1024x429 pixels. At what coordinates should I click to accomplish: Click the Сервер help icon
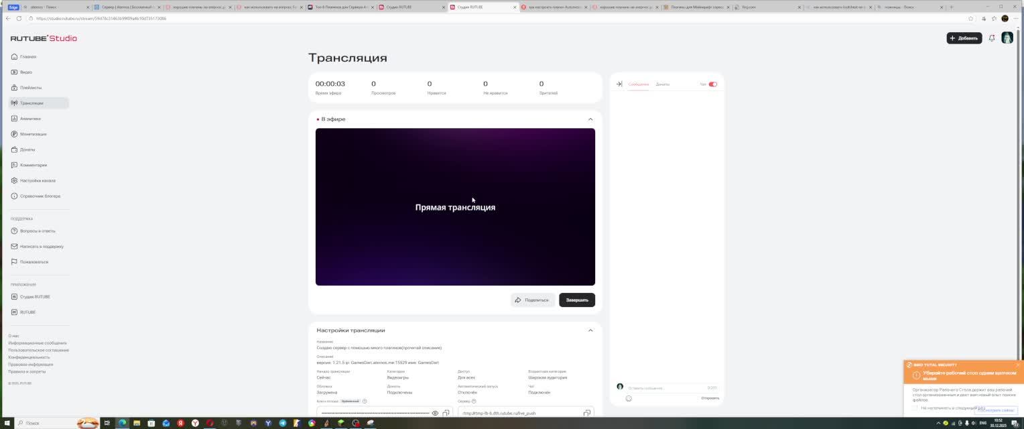(x=474, y=401)
